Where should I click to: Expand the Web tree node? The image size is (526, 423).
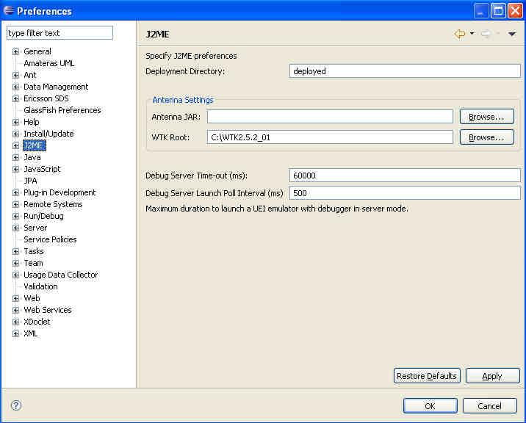pos(15,298)
